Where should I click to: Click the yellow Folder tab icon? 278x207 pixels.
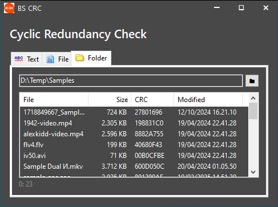79,58
